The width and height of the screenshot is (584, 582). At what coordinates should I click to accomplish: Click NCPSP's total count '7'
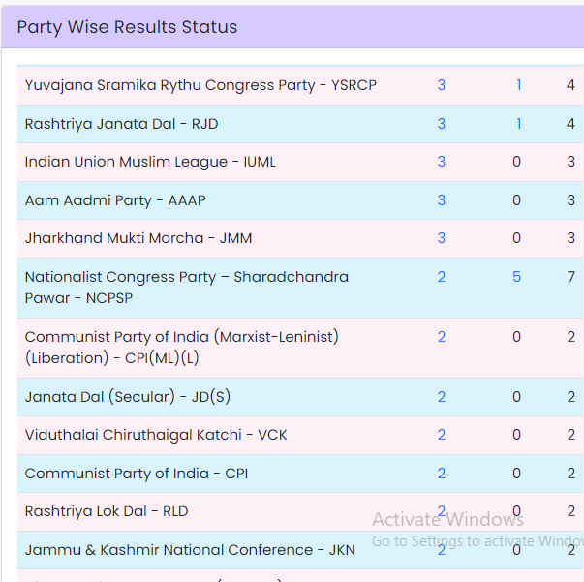tap(571, 277)
